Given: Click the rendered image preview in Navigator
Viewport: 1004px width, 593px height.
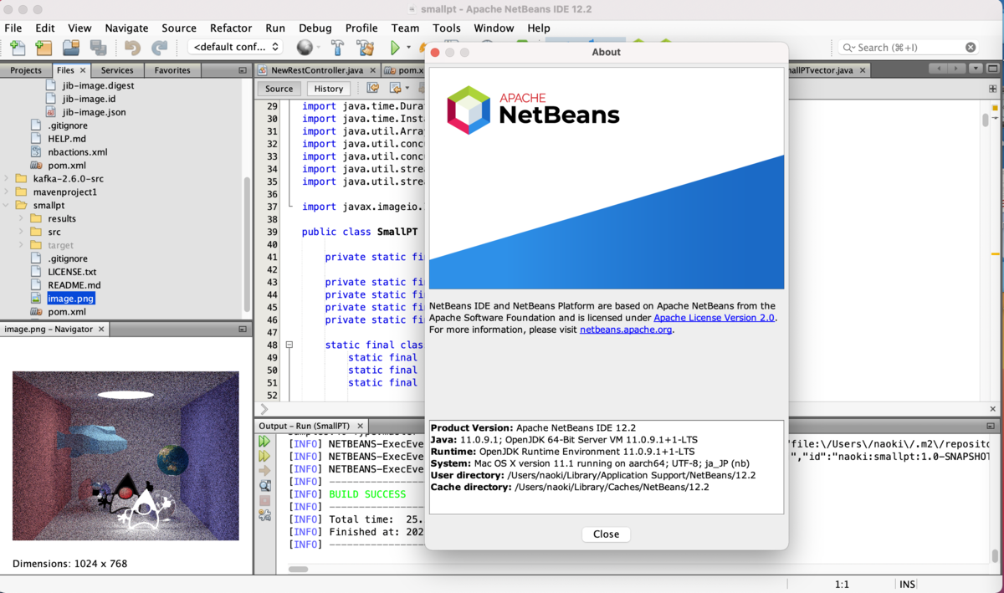Looking at the screenshot, I should 125,456.
